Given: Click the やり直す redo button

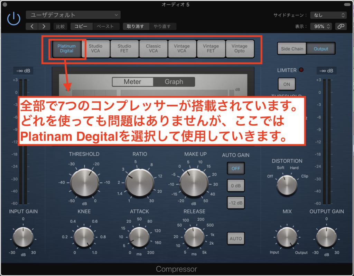Looking at the screenshot, I should pyautogui.click(x=162, y=26).
